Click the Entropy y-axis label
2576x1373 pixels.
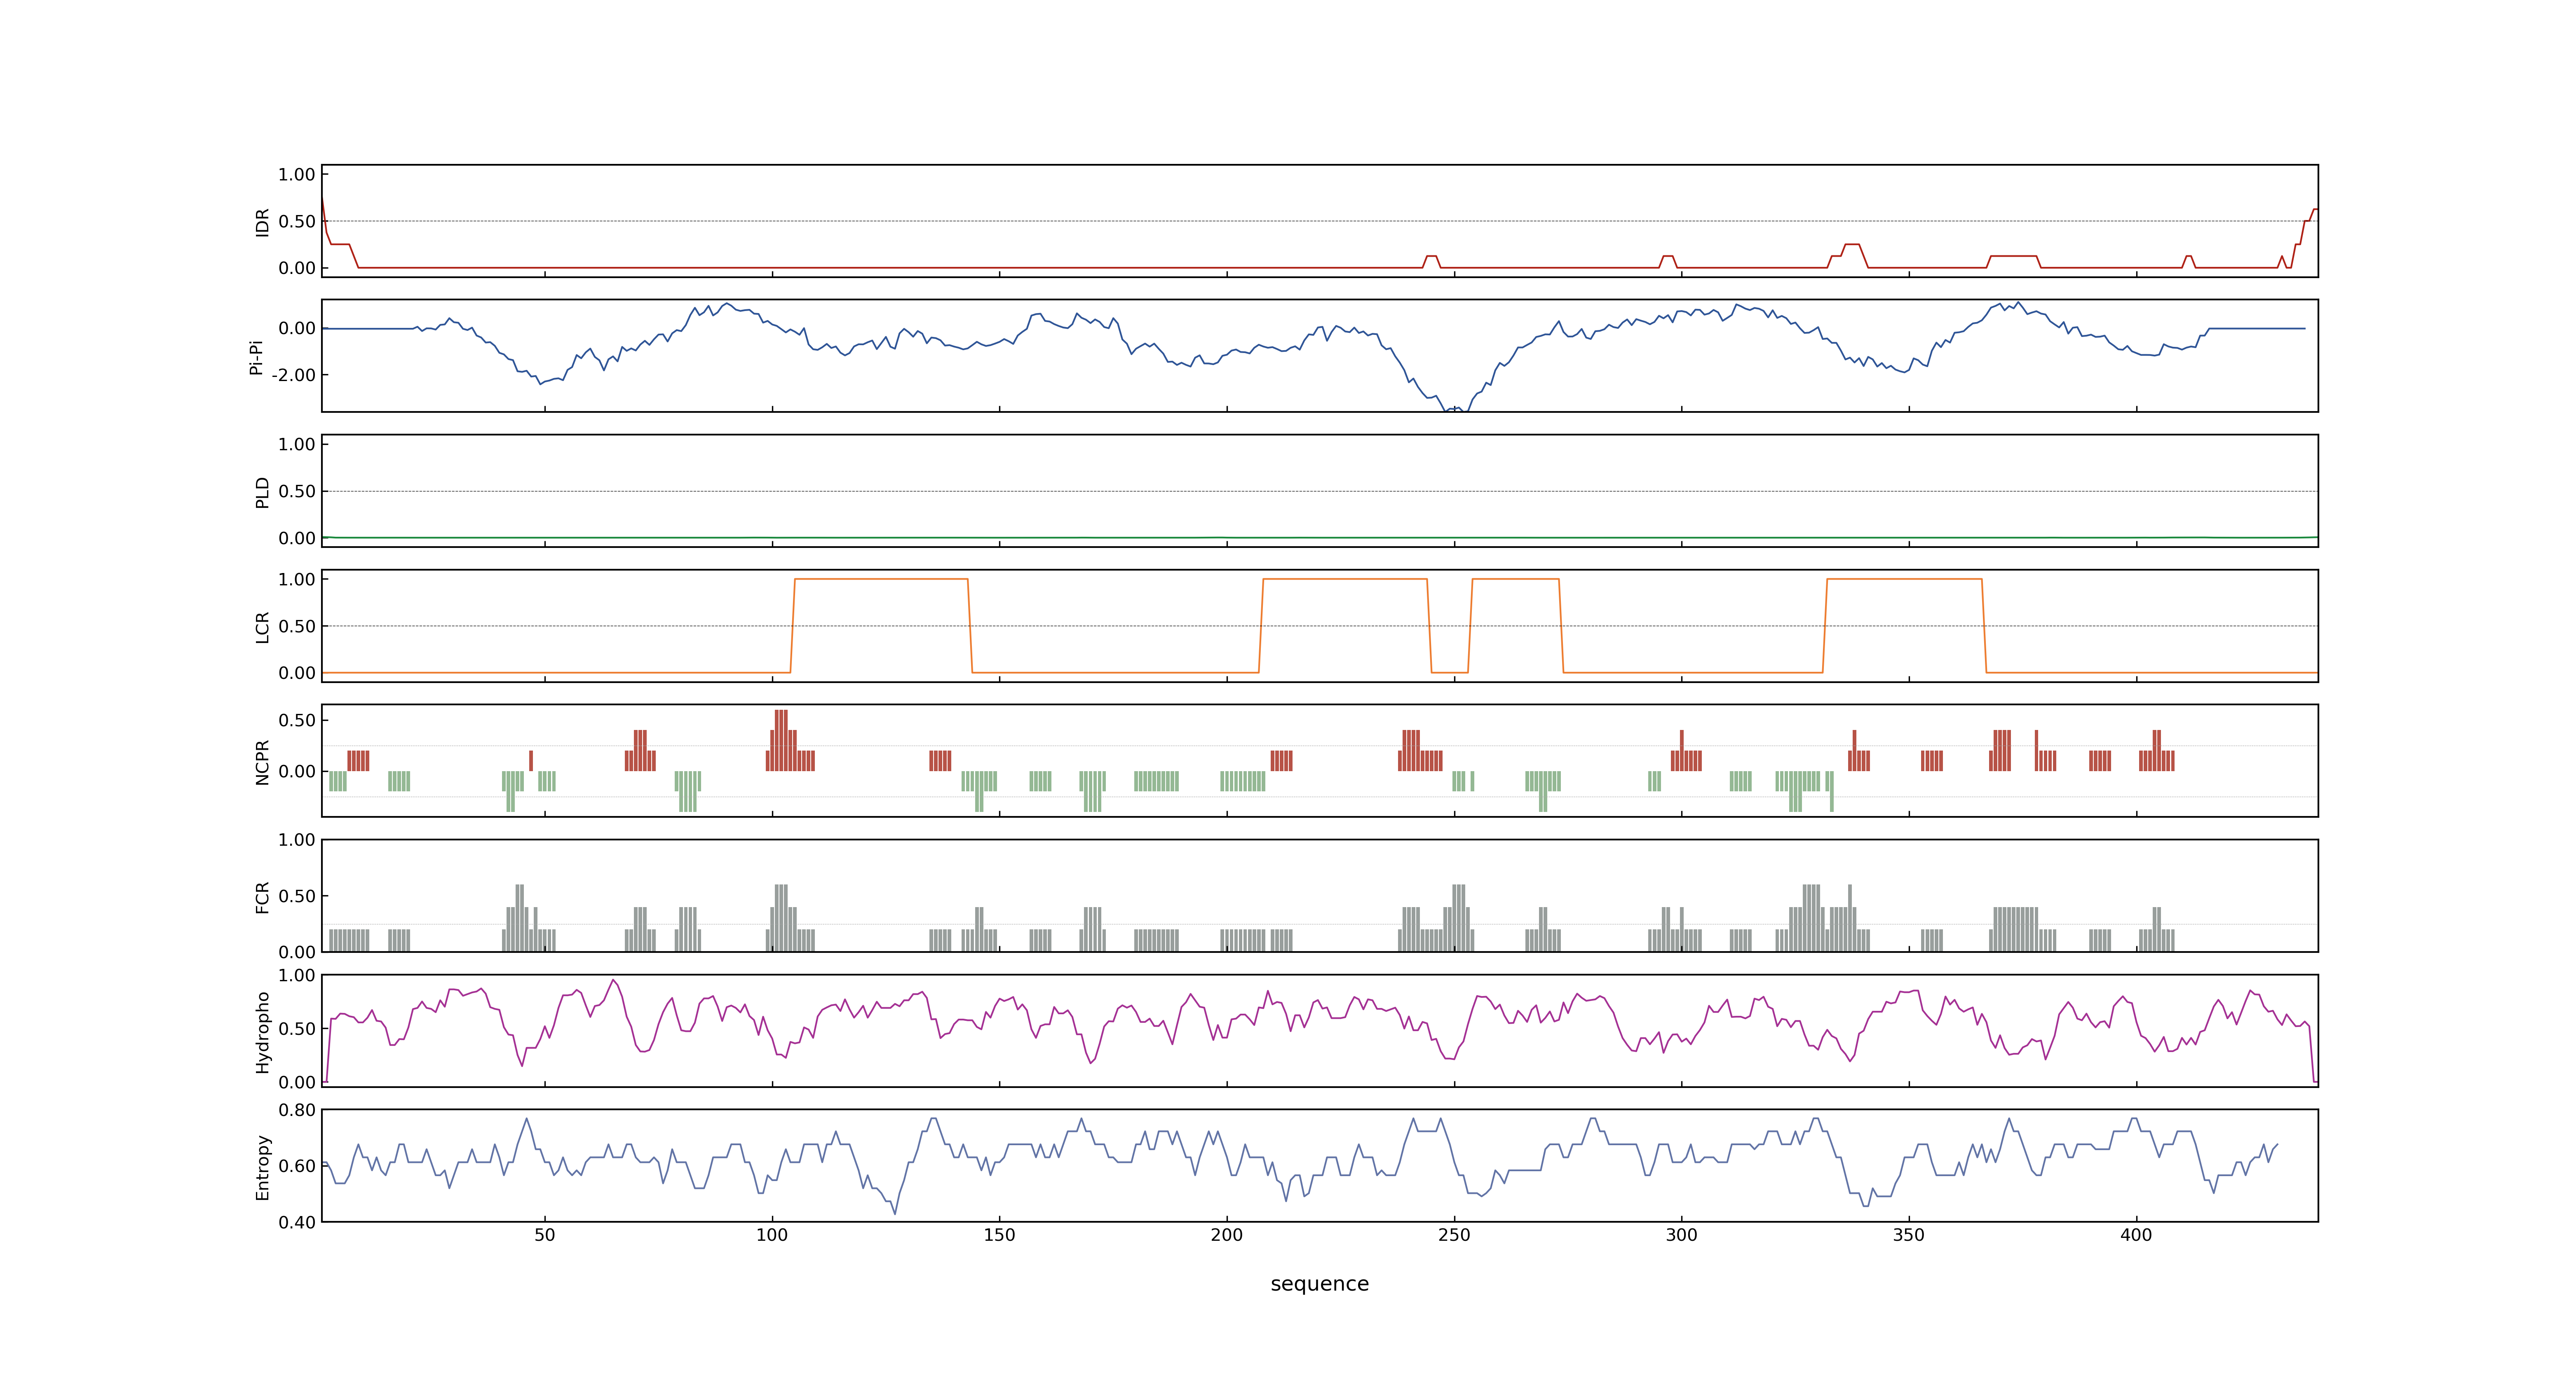click(x=262, y=1166)
